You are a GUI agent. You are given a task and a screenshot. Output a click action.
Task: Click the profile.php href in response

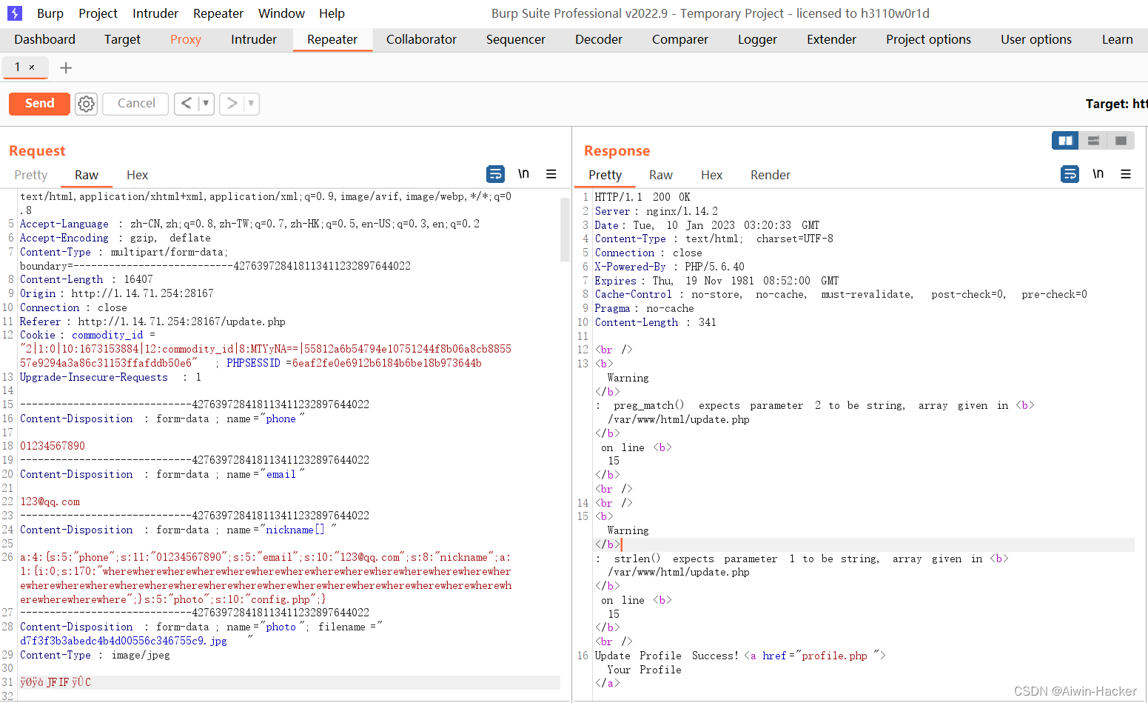click(834, 656)
